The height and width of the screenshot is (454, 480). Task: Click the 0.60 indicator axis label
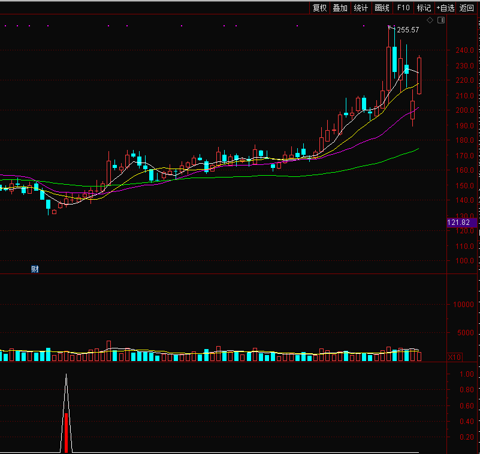[x=467, y=406]
